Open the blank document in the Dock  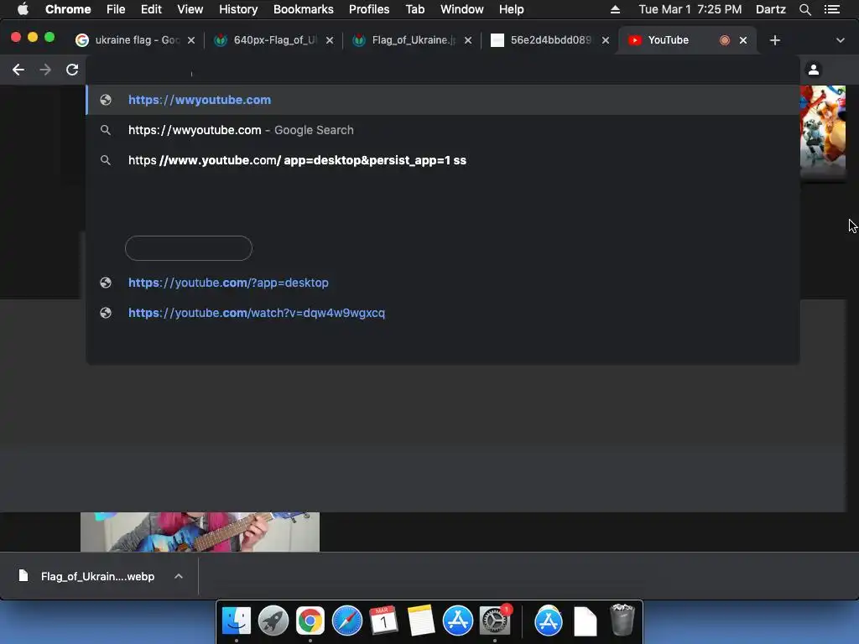pos(585,621)
